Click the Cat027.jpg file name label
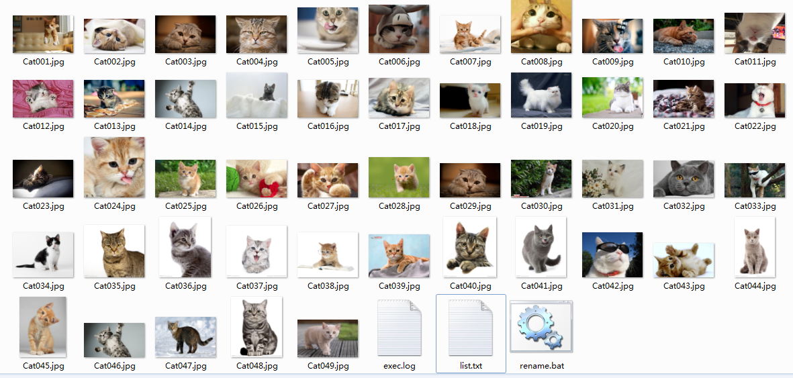Image resolution: width=793 pixels, height=378 pixels. (x=328, y=206)
